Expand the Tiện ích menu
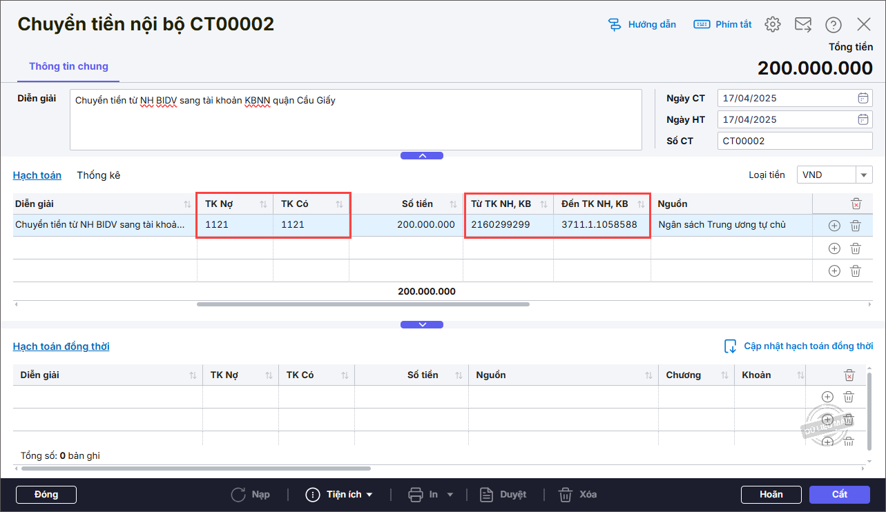This screenshot has height=512, width=886. click(x=340, y=495)
